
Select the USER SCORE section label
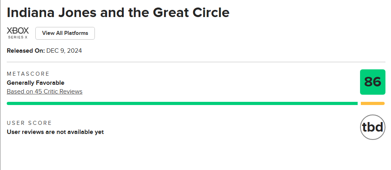pos(29,123)
